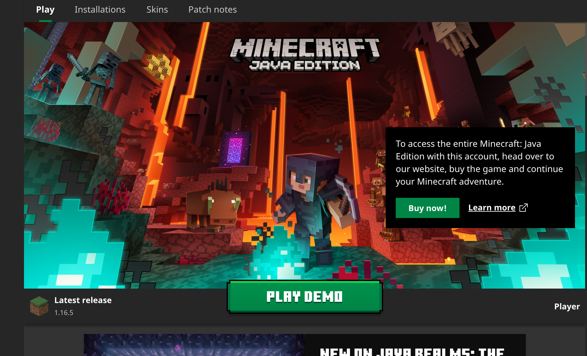
Task: Click the Buy now! button
Action: (x=428, y=208)
